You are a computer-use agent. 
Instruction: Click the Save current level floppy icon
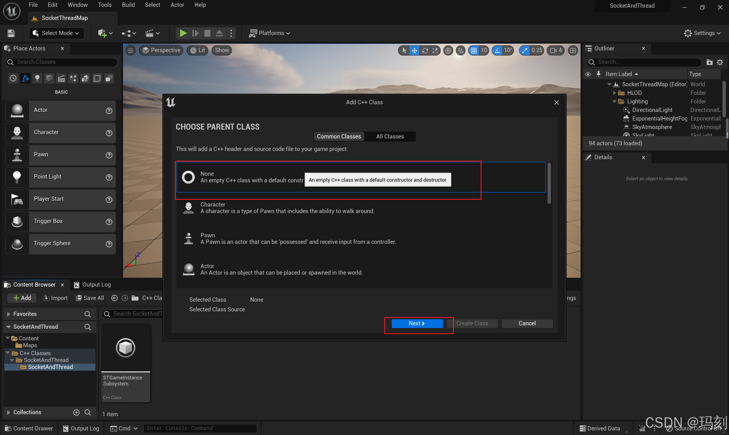[x=11, y=33]
